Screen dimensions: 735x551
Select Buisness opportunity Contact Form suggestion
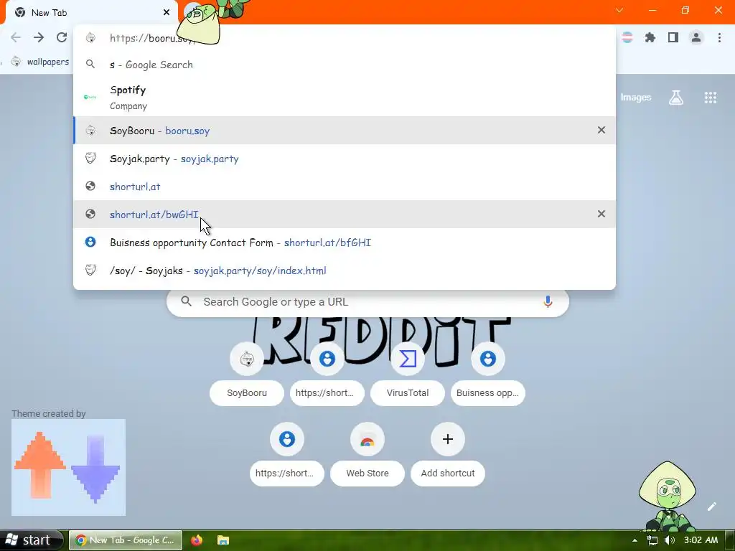[x=345, y=242]
